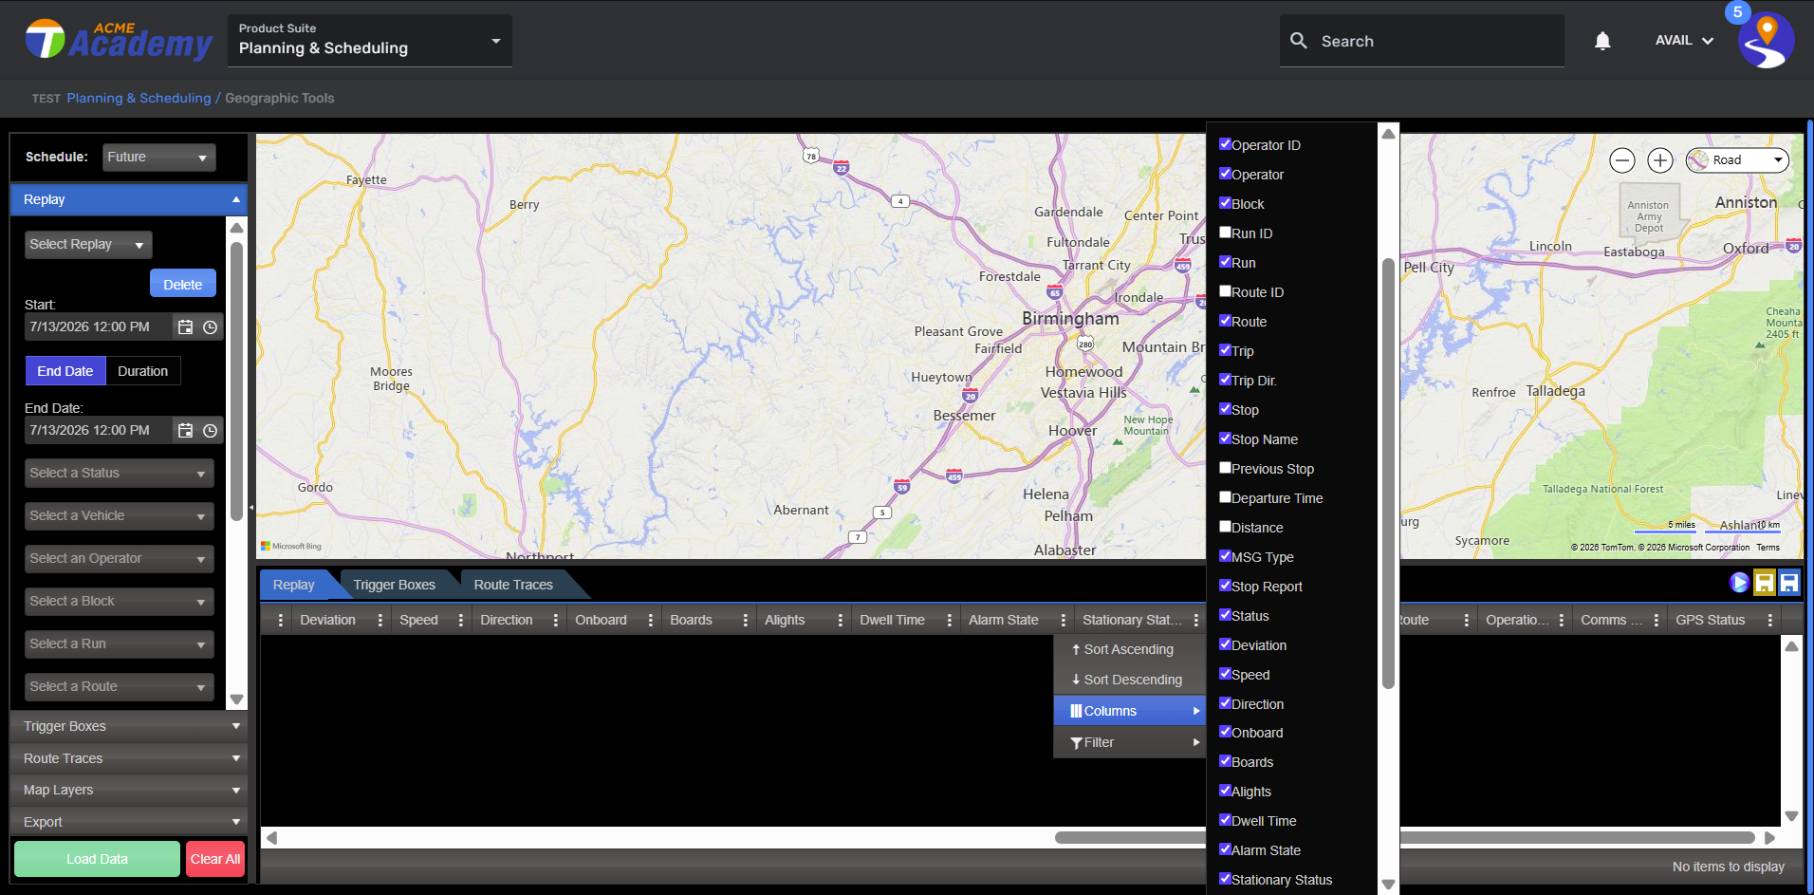The width and height of the screenshot is (1814, 895).
Task: Click the blue save icon above the grid
Action: point(1789,583)
